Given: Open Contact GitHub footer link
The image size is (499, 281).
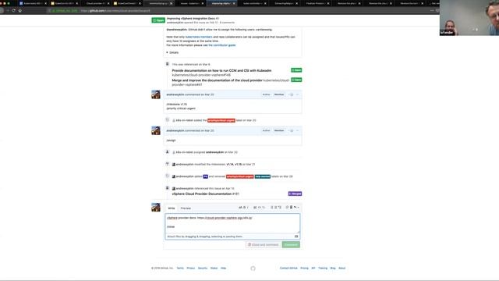Looking at the screenshot, I should 288,269.
